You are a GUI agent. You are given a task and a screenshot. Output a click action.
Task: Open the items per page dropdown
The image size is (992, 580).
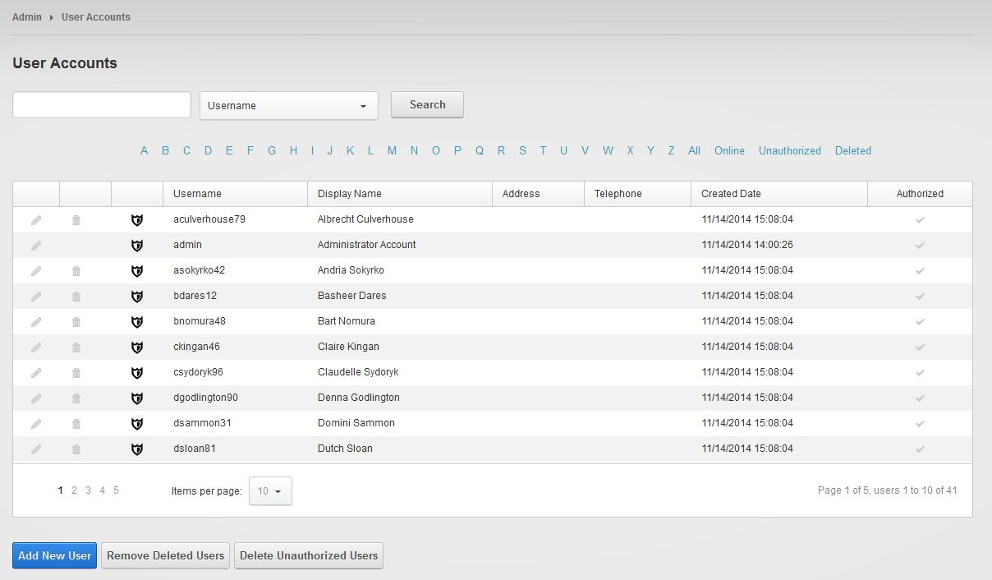(270, 491)
